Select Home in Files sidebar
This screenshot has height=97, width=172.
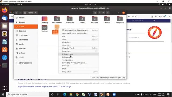click(26, 26)
